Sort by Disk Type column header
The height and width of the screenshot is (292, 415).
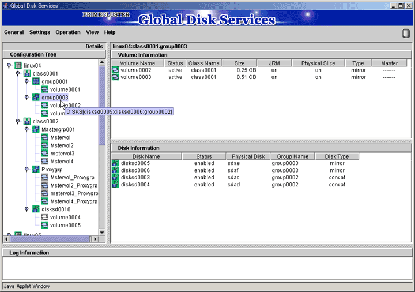[337, 156]
